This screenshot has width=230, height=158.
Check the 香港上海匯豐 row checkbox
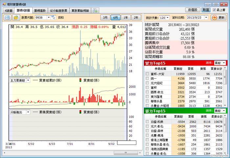point(147,140)
